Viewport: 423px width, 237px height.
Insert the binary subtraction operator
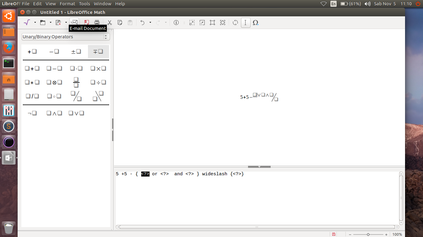54,69
